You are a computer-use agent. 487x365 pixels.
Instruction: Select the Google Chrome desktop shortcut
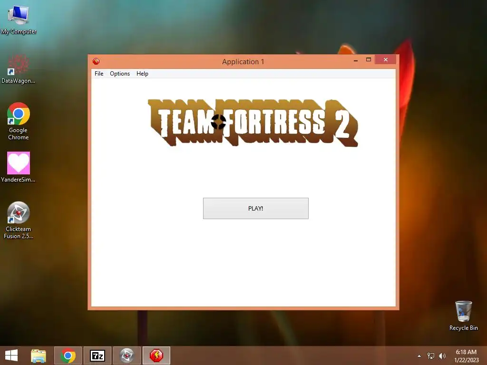pyautogui.click(x=19, y=121)
